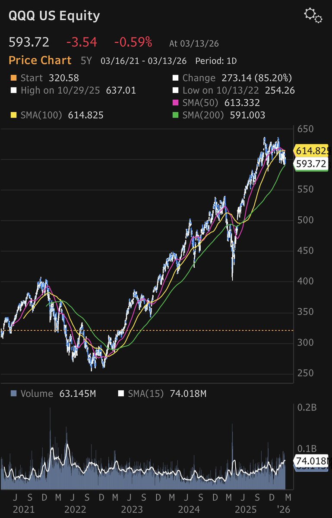The width and height of the screenshot is (332, 518).
Task: Tap the yellow 614.825 axis price tag
Action: tap(312, 151)
